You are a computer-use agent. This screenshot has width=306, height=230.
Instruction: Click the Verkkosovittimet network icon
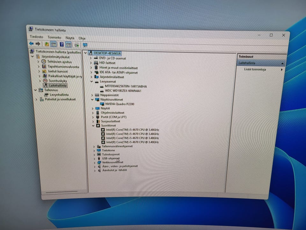point(99,162)
